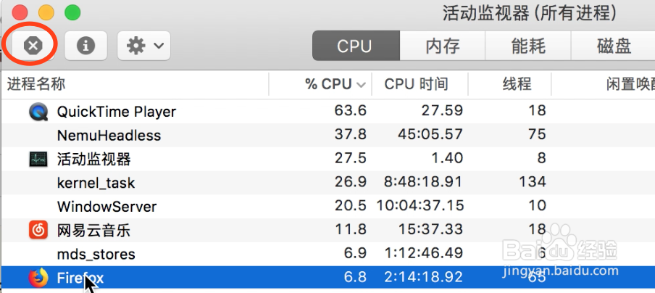
Task: Open the process info inspector button
Action: click(x=85, y=46)
